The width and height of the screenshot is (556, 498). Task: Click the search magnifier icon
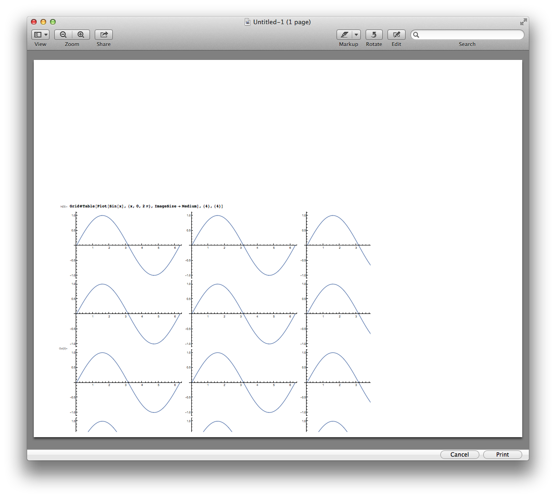coord(417,35)
